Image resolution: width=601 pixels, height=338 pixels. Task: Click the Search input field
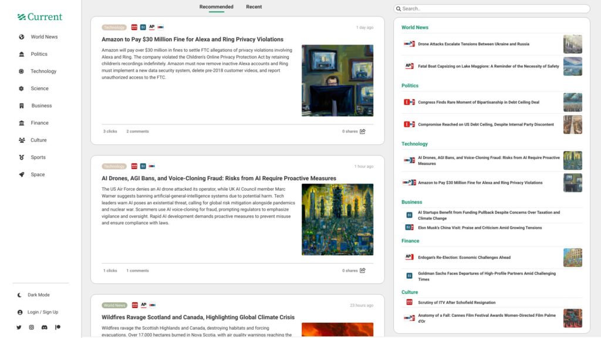pos(492,9)
